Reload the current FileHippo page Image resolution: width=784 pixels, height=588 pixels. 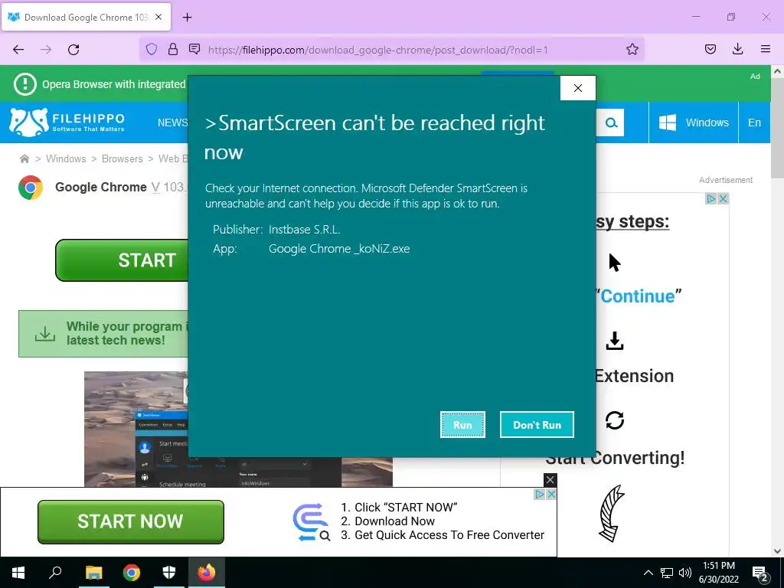tap(73, 50)
